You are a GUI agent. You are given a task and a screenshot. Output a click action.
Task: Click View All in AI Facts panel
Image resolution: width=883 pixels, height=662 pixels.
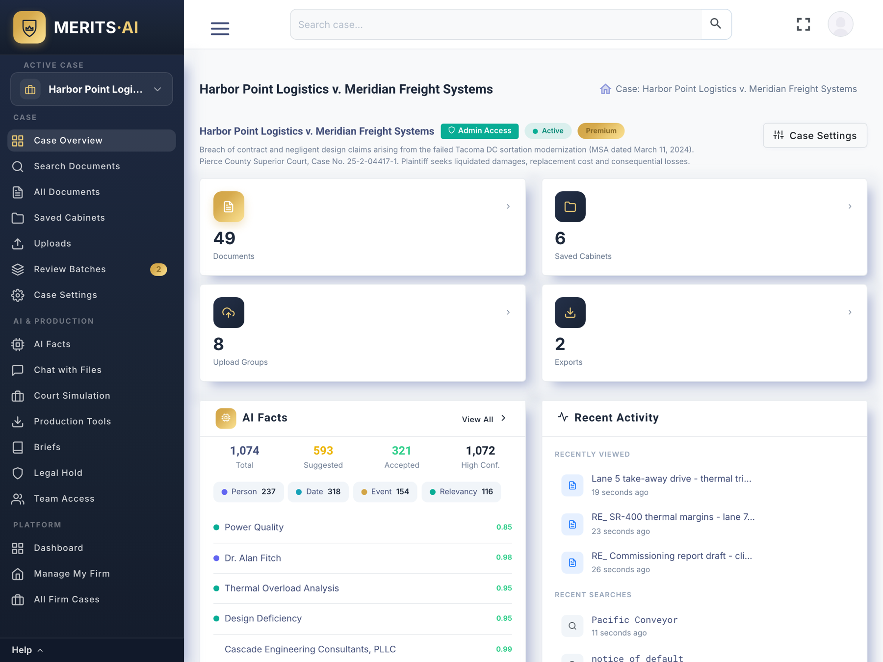coord(484,419)
